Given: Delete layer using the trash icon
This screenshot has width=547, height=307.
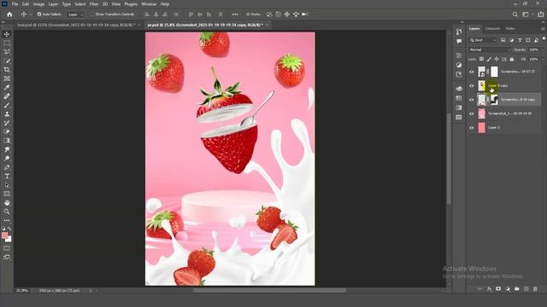Looking at the screenshot, I should pos(535,289).
